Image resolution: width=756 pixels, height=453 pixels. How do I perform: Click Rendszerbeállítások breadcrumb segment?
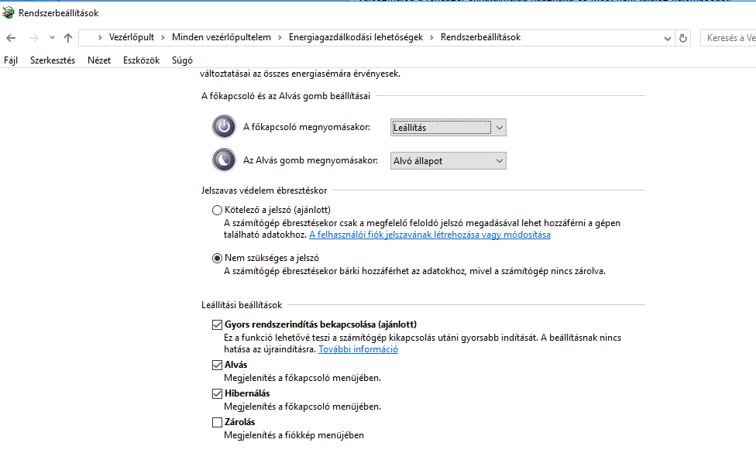tap(481, 37)
